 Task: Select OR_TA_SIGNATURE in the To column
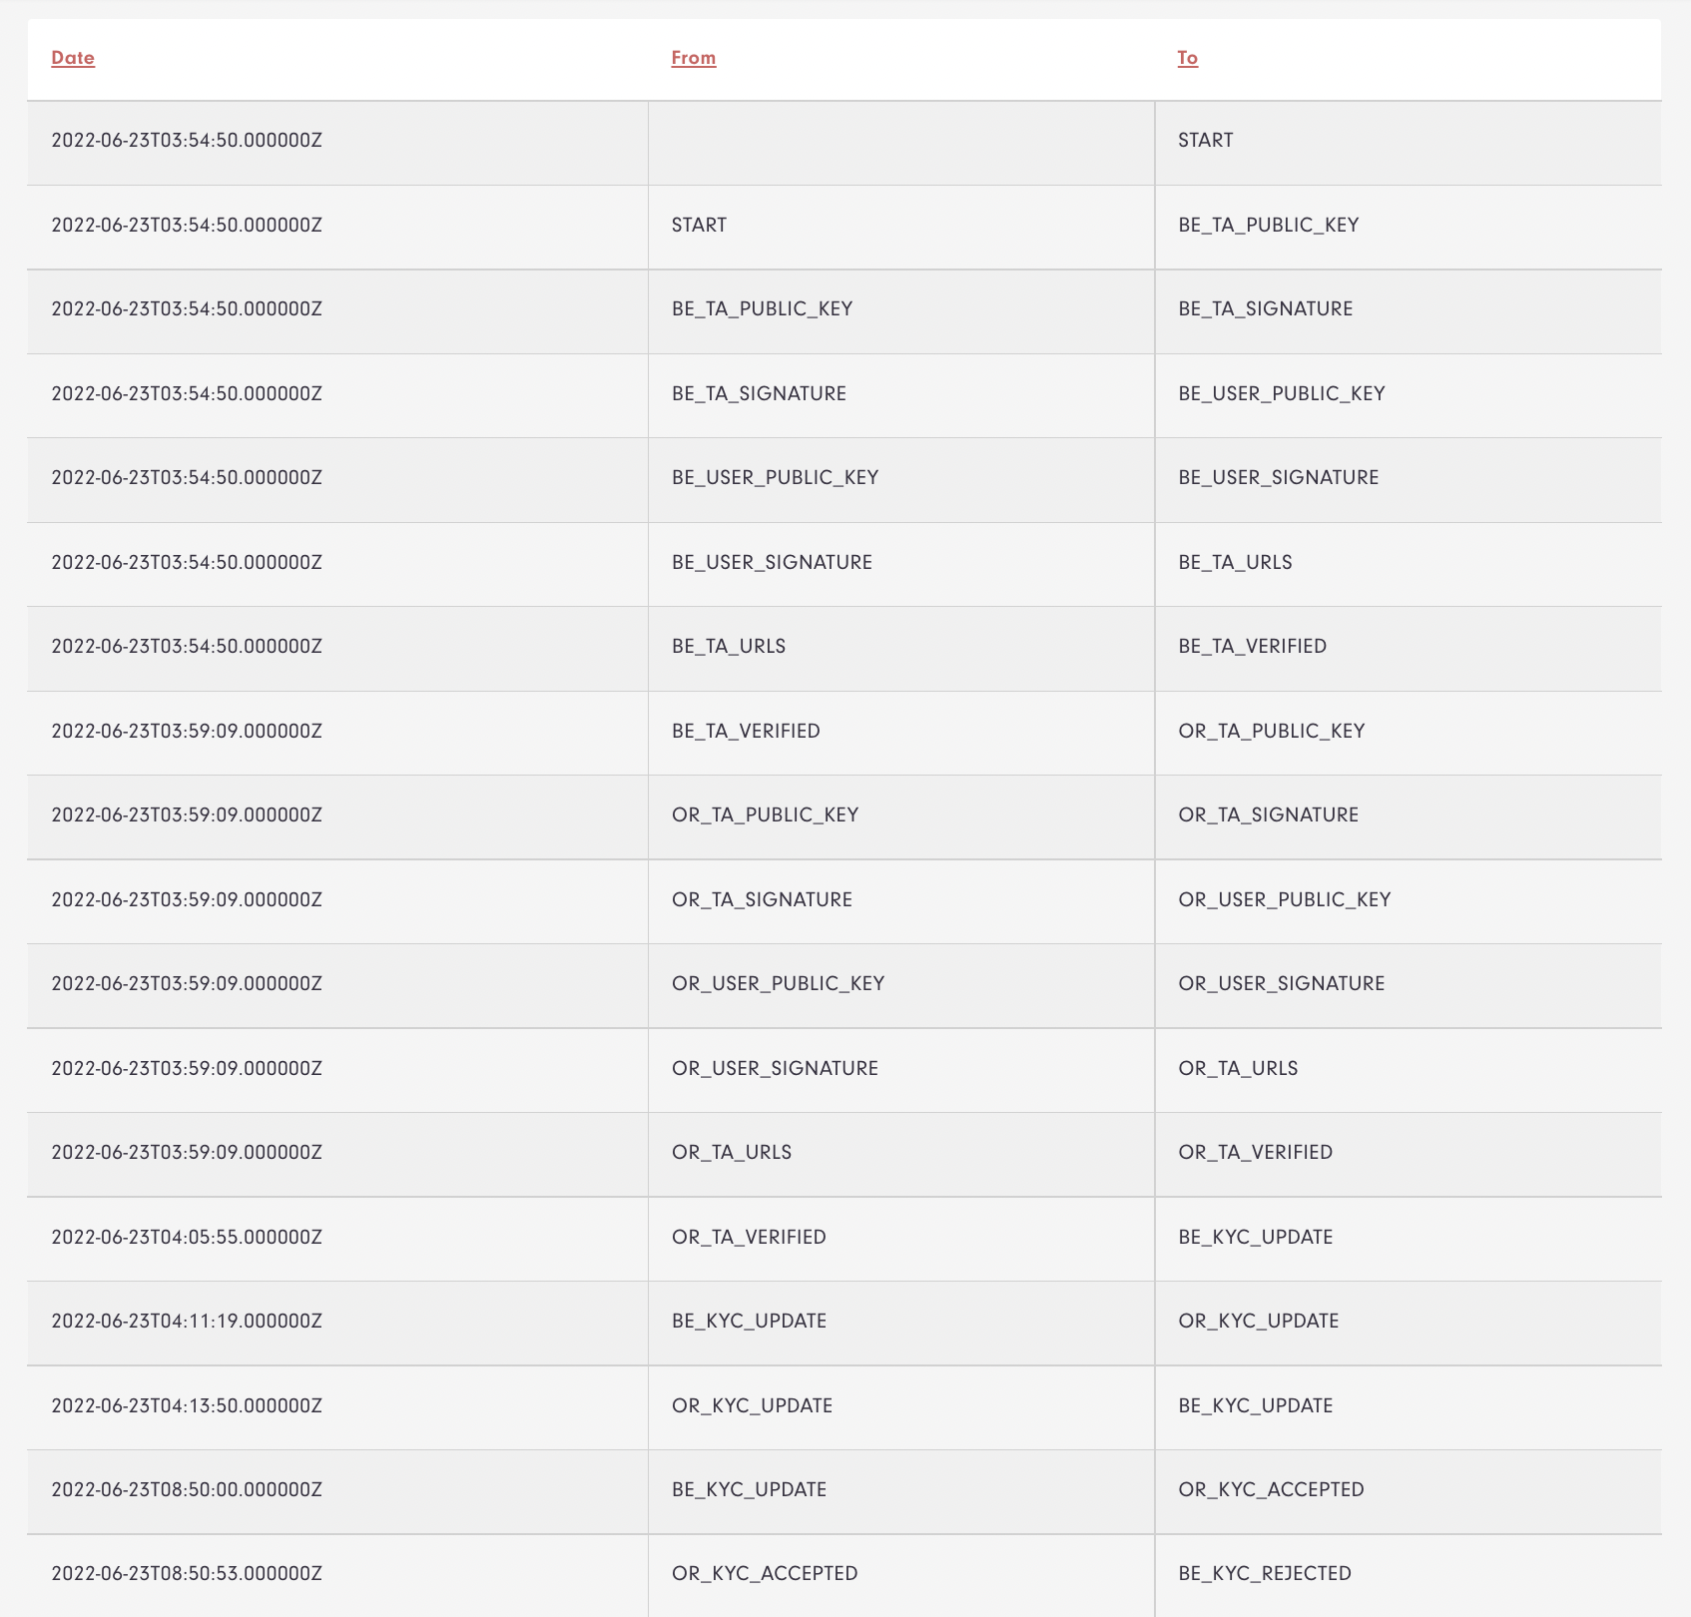1269,814
